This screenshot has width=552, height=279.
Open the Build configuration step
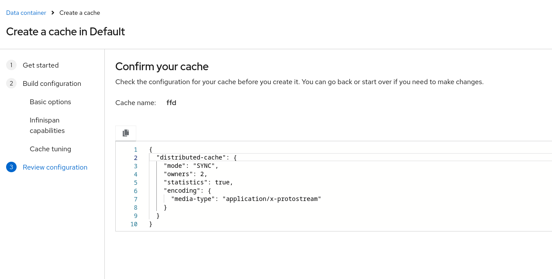(x=52, y=83)
